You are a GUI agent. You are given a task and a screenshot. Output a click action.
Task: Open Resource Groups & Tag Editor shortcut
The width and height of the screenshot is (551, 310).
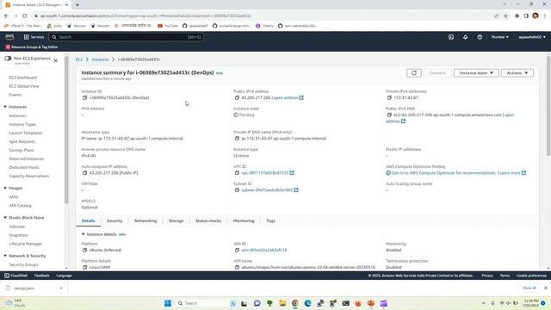coord(31,46)
